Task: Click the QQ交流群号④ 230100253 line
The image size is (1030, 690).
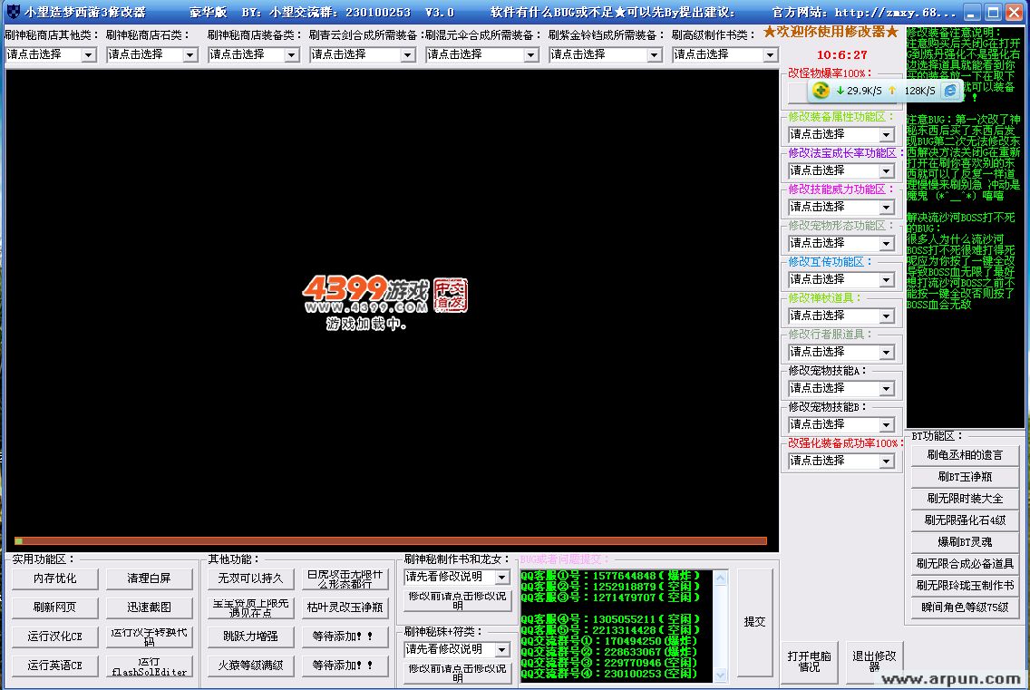Action: pos(609,674)
